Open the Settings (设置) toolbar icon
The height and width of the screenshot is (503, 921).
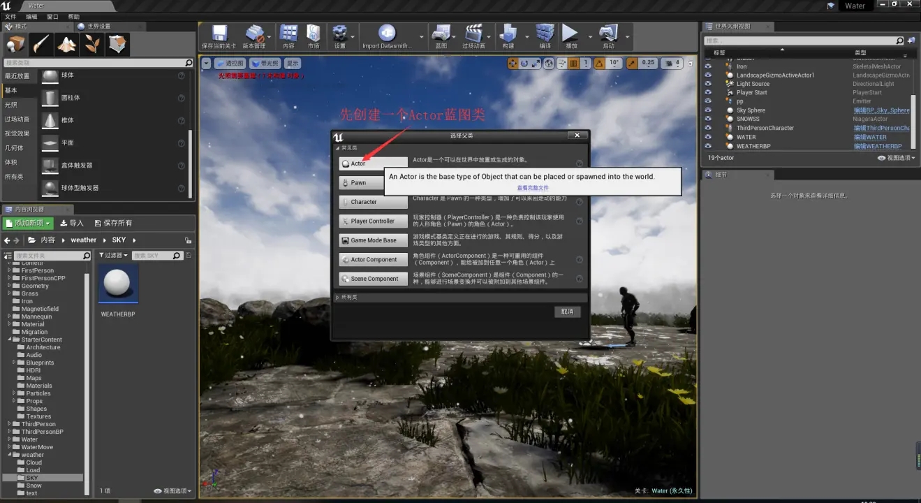coord(340,36)
